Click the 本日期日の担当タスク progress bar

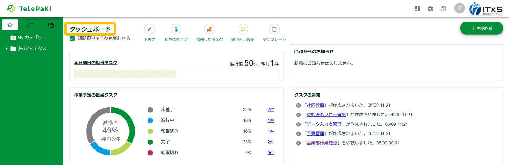click(x=176, y=74)
